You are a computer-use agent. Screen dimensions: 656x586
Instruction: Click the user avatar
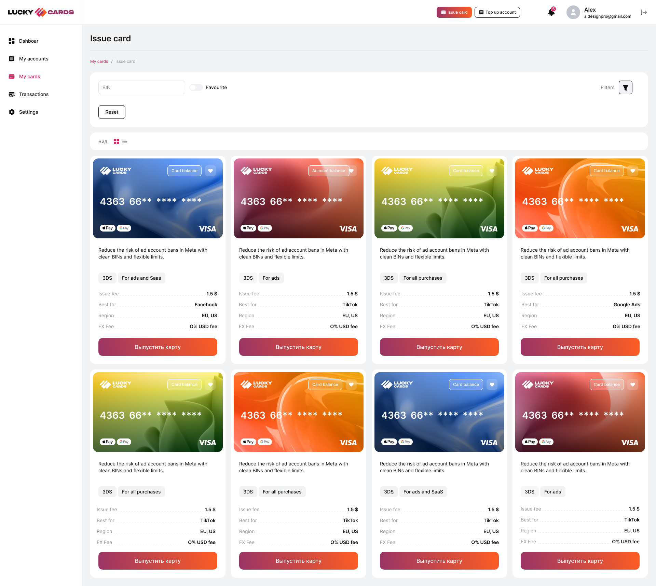coord(573,12)
